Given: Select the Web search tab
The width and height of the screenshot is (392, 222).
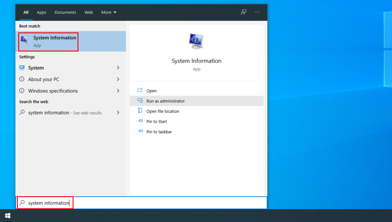Looking at the screenshot, I should (89, 12).
